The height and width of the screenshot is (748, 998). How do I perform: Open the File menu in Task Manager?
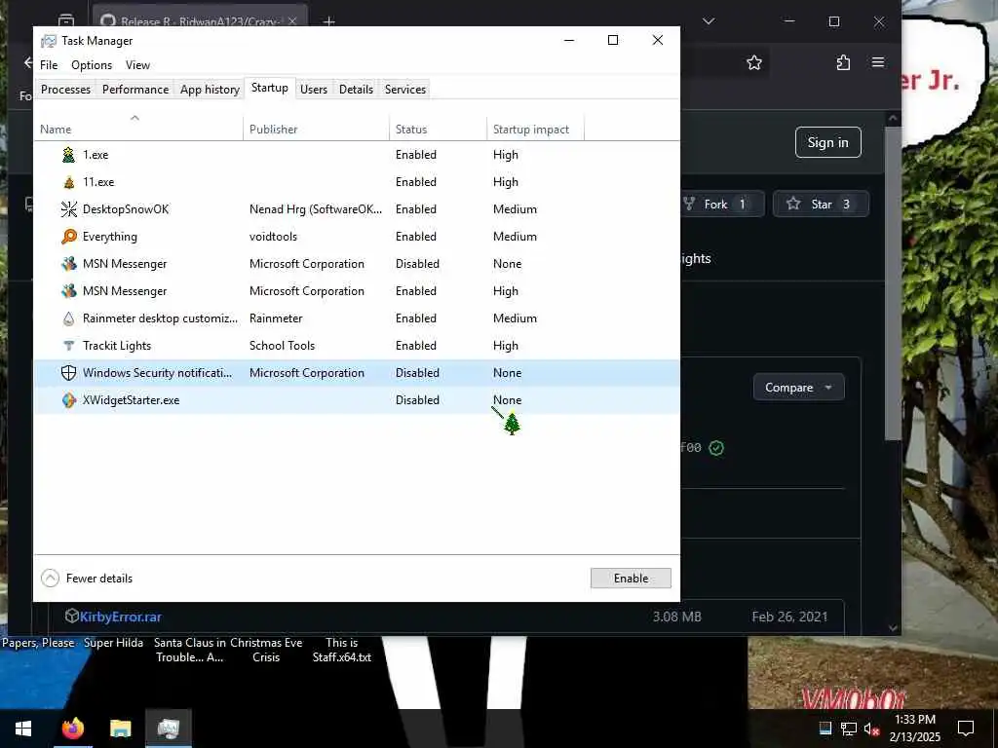(x=49, y=65)
